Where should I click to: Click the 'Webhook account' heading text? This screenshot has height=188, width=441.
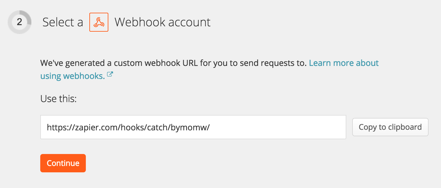coord(162,22)
